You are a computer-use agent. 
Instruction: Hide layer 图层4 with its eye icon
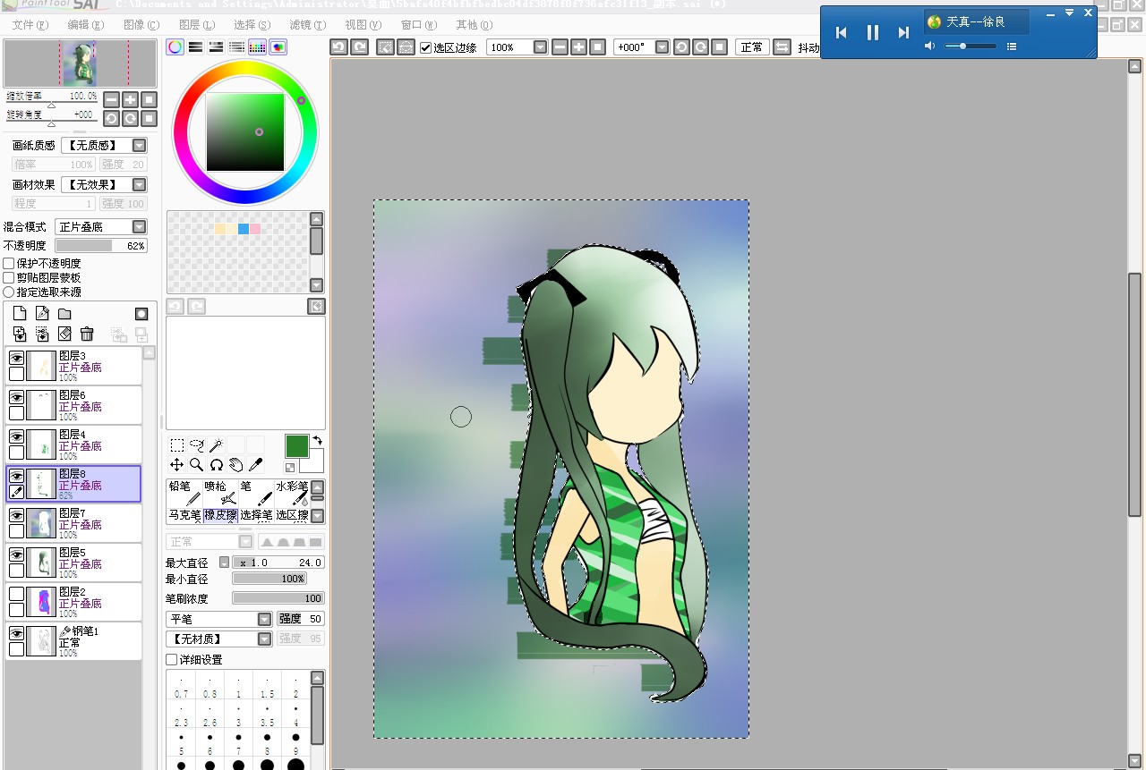click(x=16, y=436)
